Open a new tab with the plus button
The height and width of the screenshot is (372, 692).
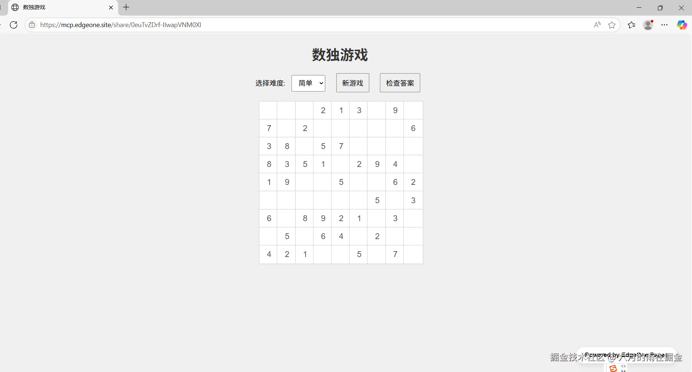point(126,7)
